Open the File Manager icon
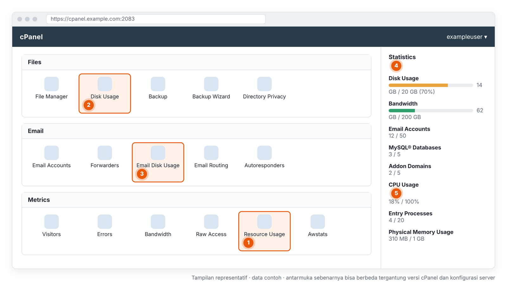 (51, 84)
